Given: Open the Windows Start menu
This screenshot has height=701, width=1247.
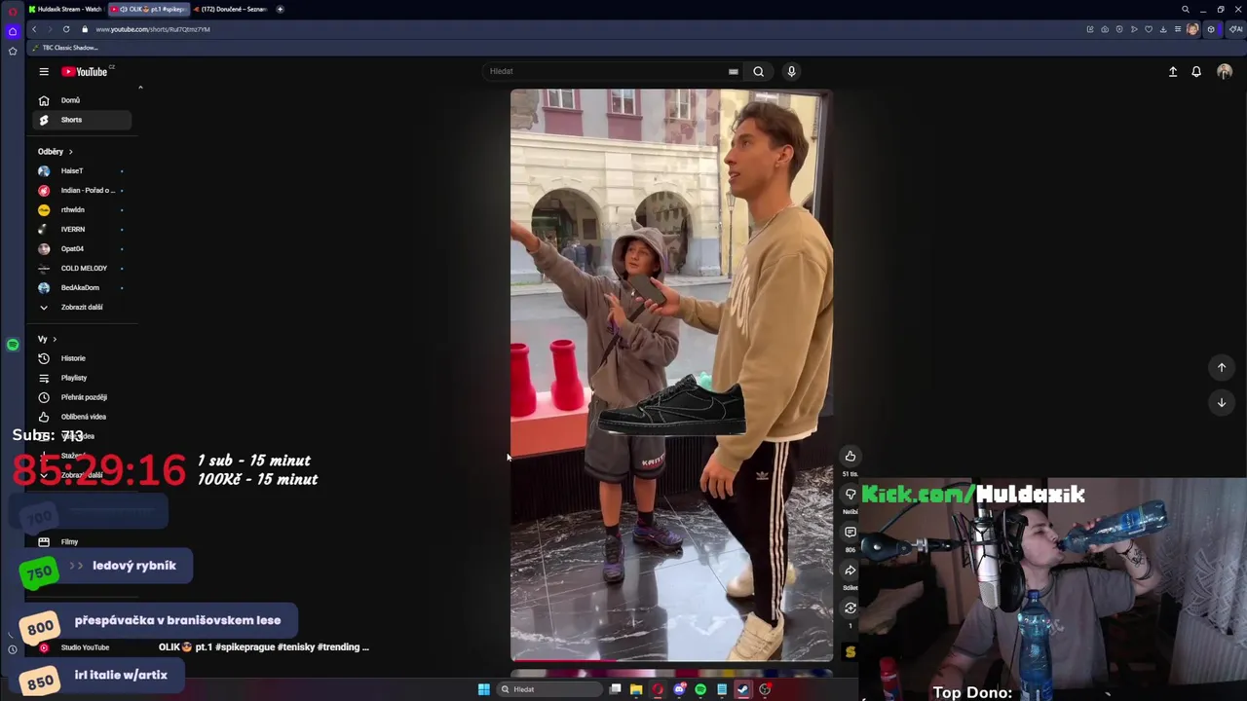Looking at the screenshot, I should pos(484,689).
